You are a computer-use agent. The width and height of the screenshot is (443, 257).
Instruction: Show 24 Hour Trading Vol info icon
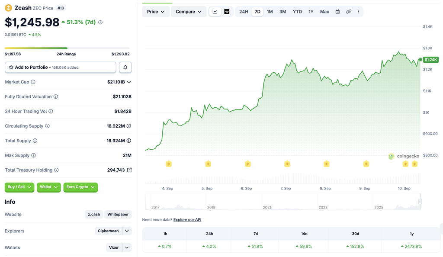click(51, 111)
